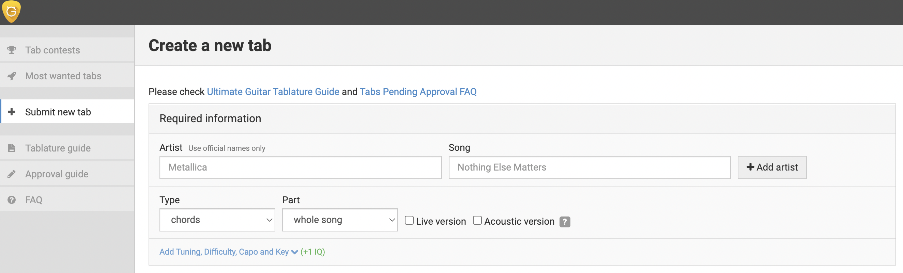The height and width of the screenshot is (273, 903).
Task: Open Tabs Pending Approval FAQ link
Action: [418, 92]
